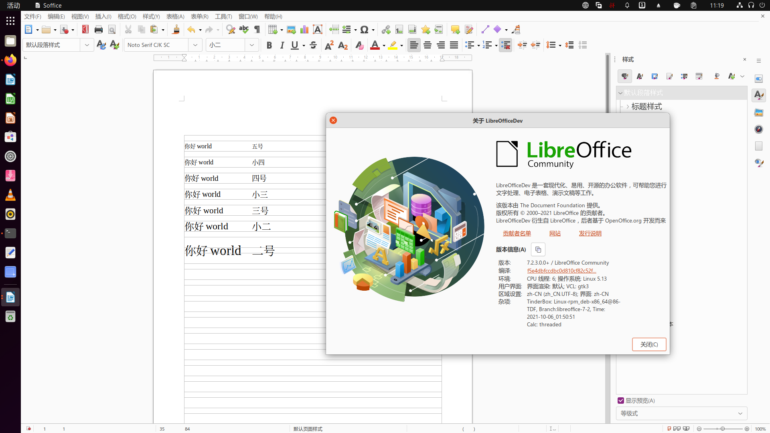This screenshot has height=433, width=770.
Task: Open the font size 小二 dropdown
Action: (252, 45)
